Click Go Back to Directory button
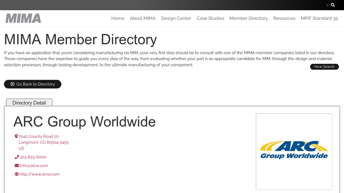Screen dimensions: 344x193 click(x=33, y=84)
